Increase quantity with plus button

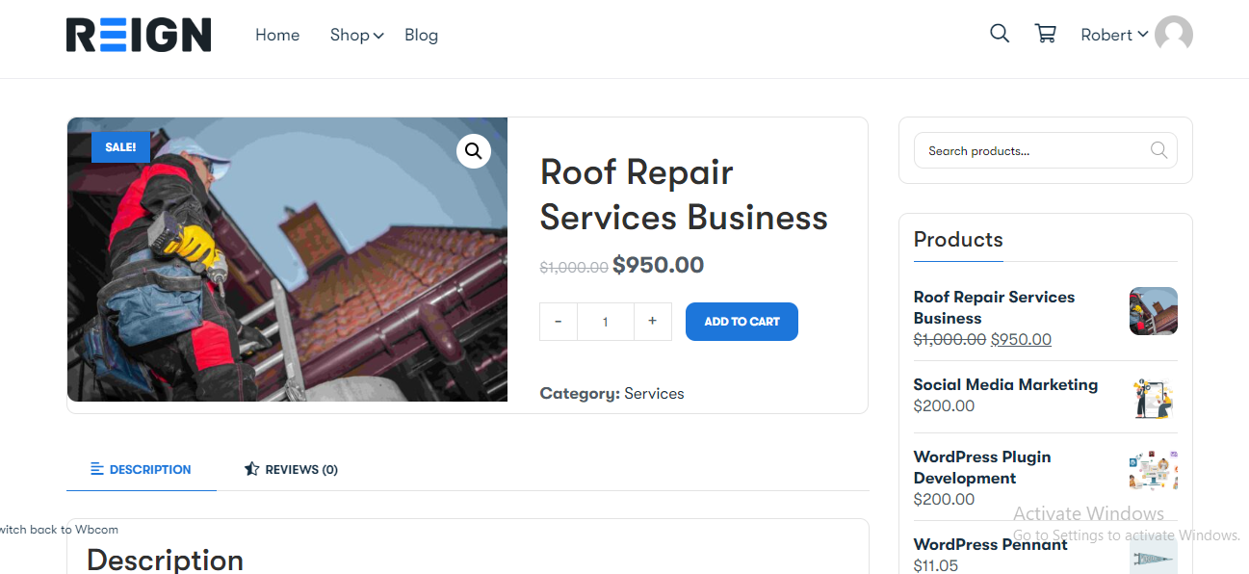pos(652,322)
